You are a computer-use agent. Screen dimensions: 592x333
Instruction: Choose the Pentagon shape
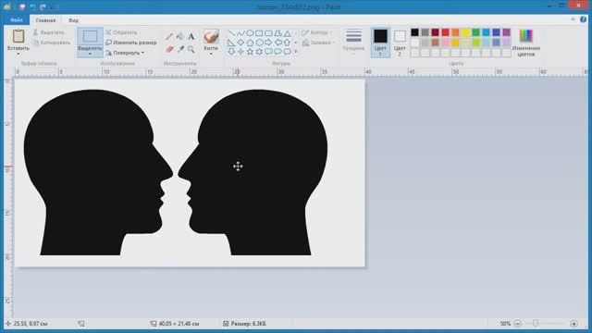[x=250, y=43]
